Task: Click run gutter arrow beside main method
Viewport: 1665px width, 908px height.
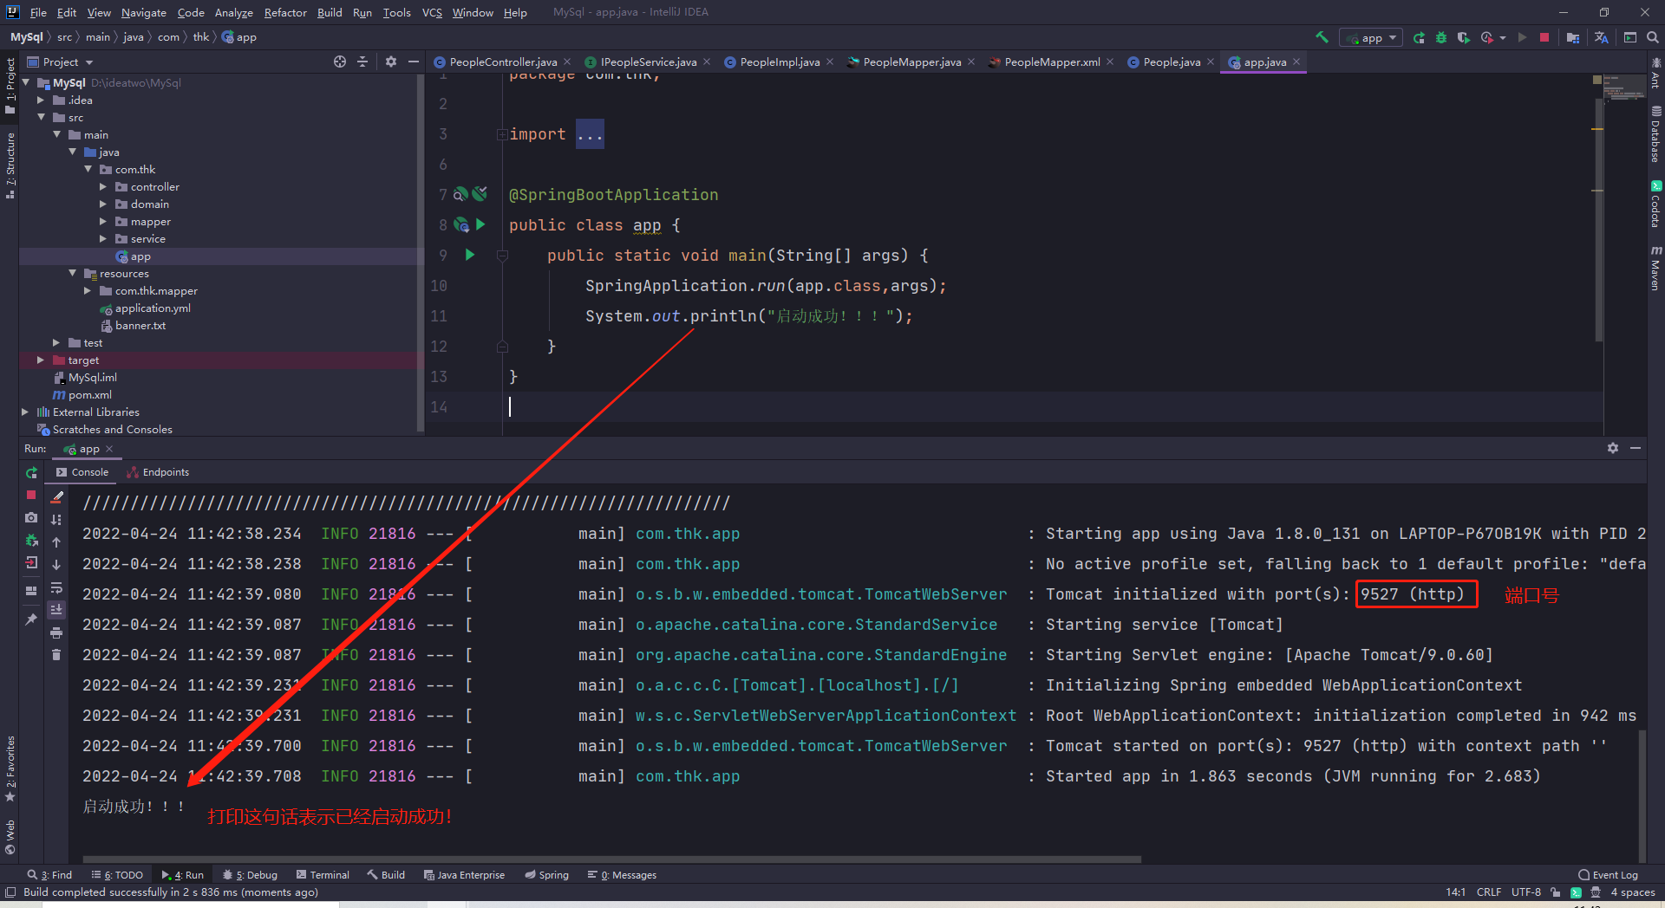Action: [x=470, y=255]
